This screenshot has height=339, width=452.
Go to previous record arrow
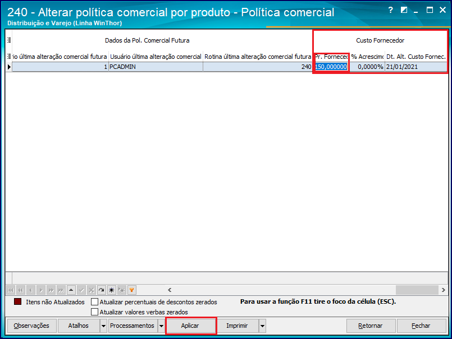point(31,290)
